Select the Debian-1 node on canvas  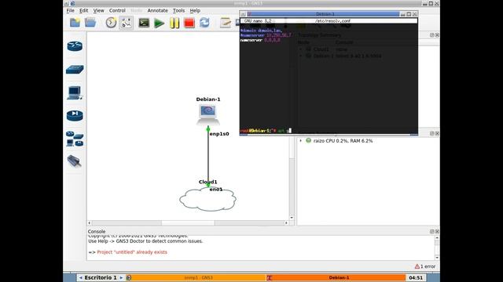pyautogui.click(x=207, y=114)
